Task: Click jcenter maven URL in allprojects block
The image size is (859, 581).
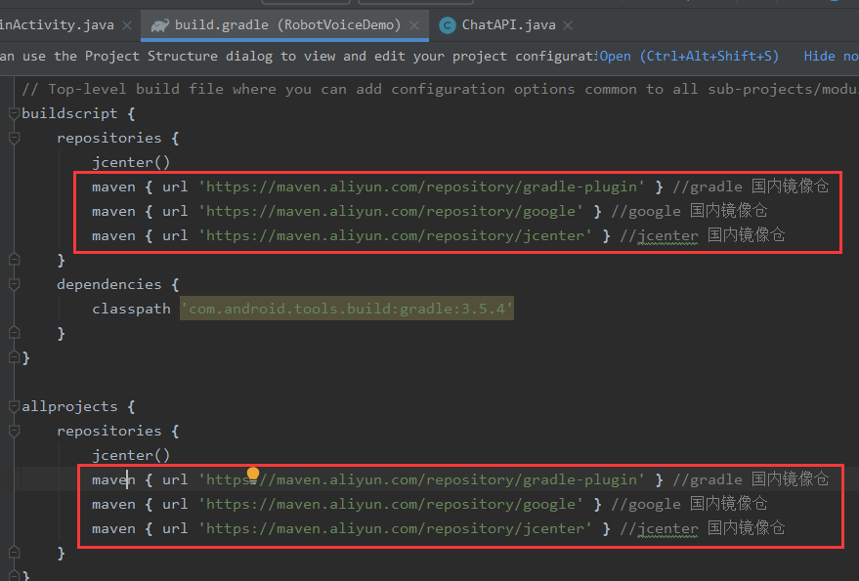Action: tap(395, 529)
